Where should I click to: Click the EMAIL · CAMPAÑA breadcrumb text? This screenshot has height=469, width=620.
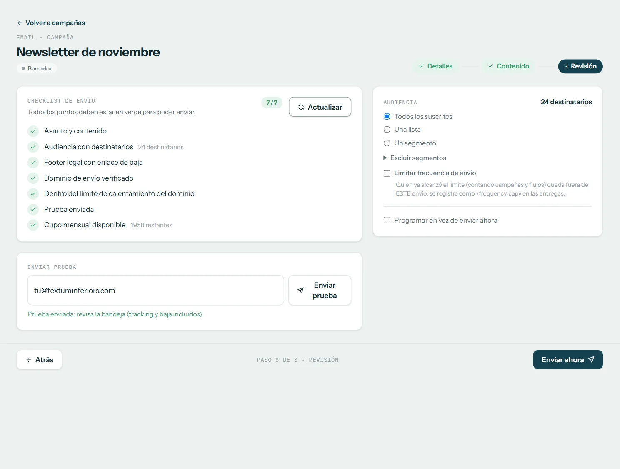pyautogui.click(x=45, y=38)
